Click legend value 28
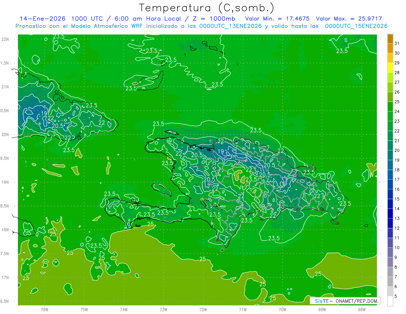This screenshot has height=314, width=406. coord(397,72)
